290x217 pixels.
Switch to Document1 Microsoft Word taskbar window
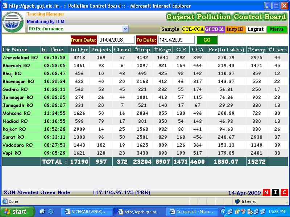coord(193,212)
